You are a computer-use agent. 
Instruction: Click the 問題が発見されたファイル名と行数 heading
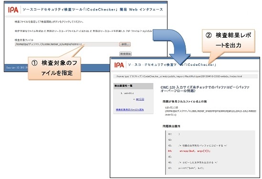pyautogui.click(x=185, y=102)
